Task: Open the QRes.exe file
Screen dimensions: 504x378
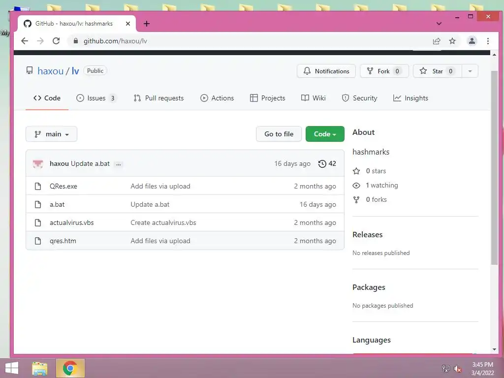Action: point(63,186)
